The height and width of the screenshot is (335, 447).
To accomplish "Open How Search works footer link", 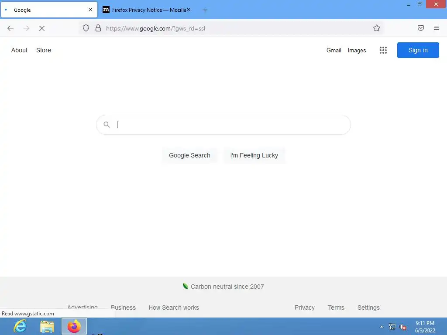I will tap(174, 308).
